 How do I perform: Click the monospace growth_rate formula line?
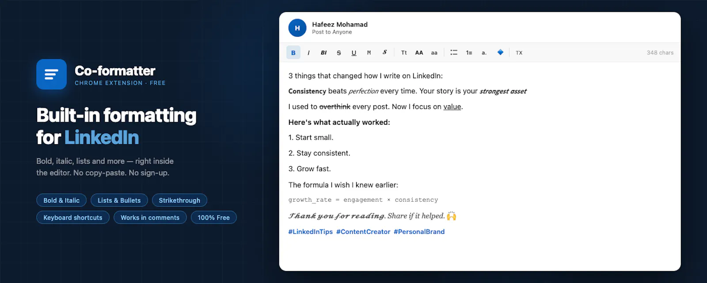click(363, 200)
